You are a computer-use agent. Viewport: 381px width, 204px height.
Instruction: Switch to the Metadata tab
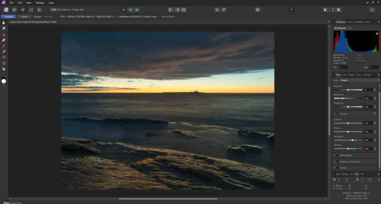[x=359, y=22]
